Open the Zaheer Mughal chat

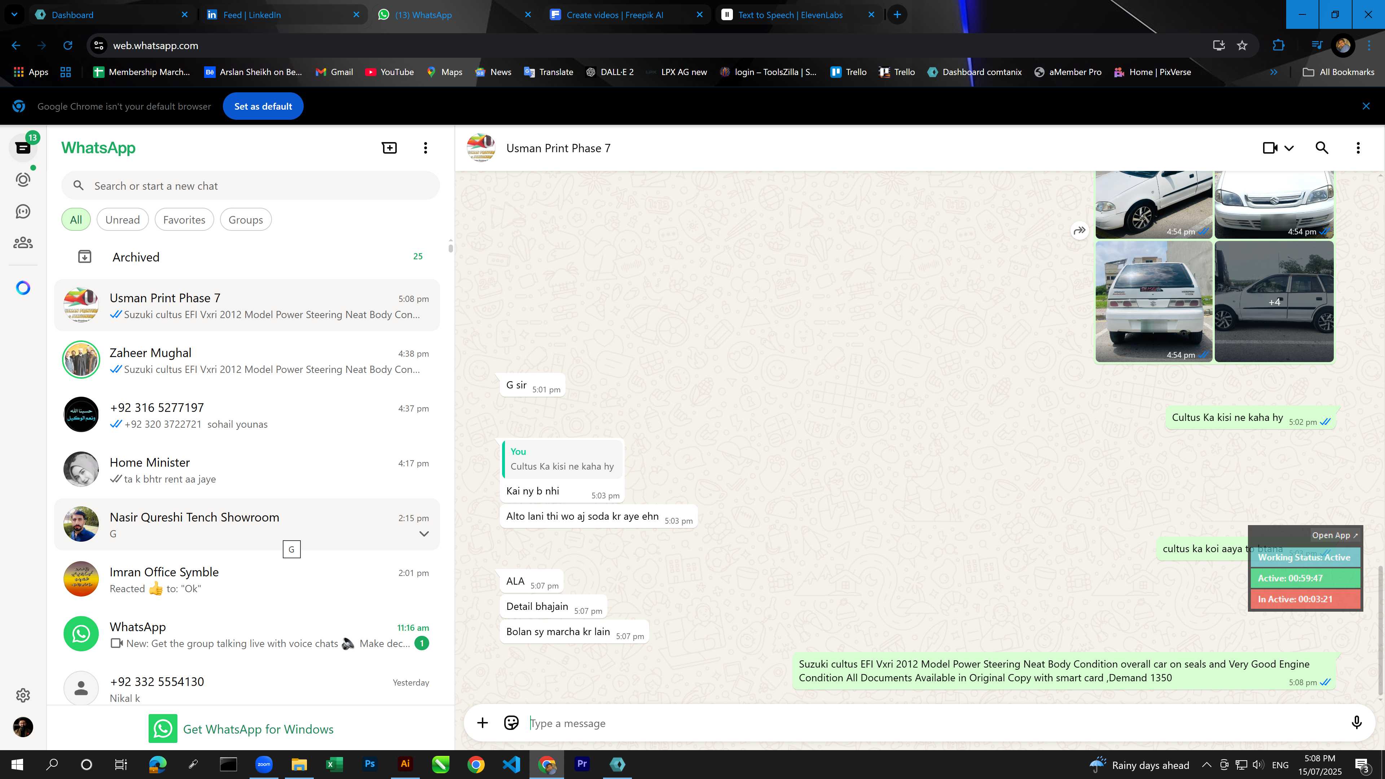coord(247,360)
